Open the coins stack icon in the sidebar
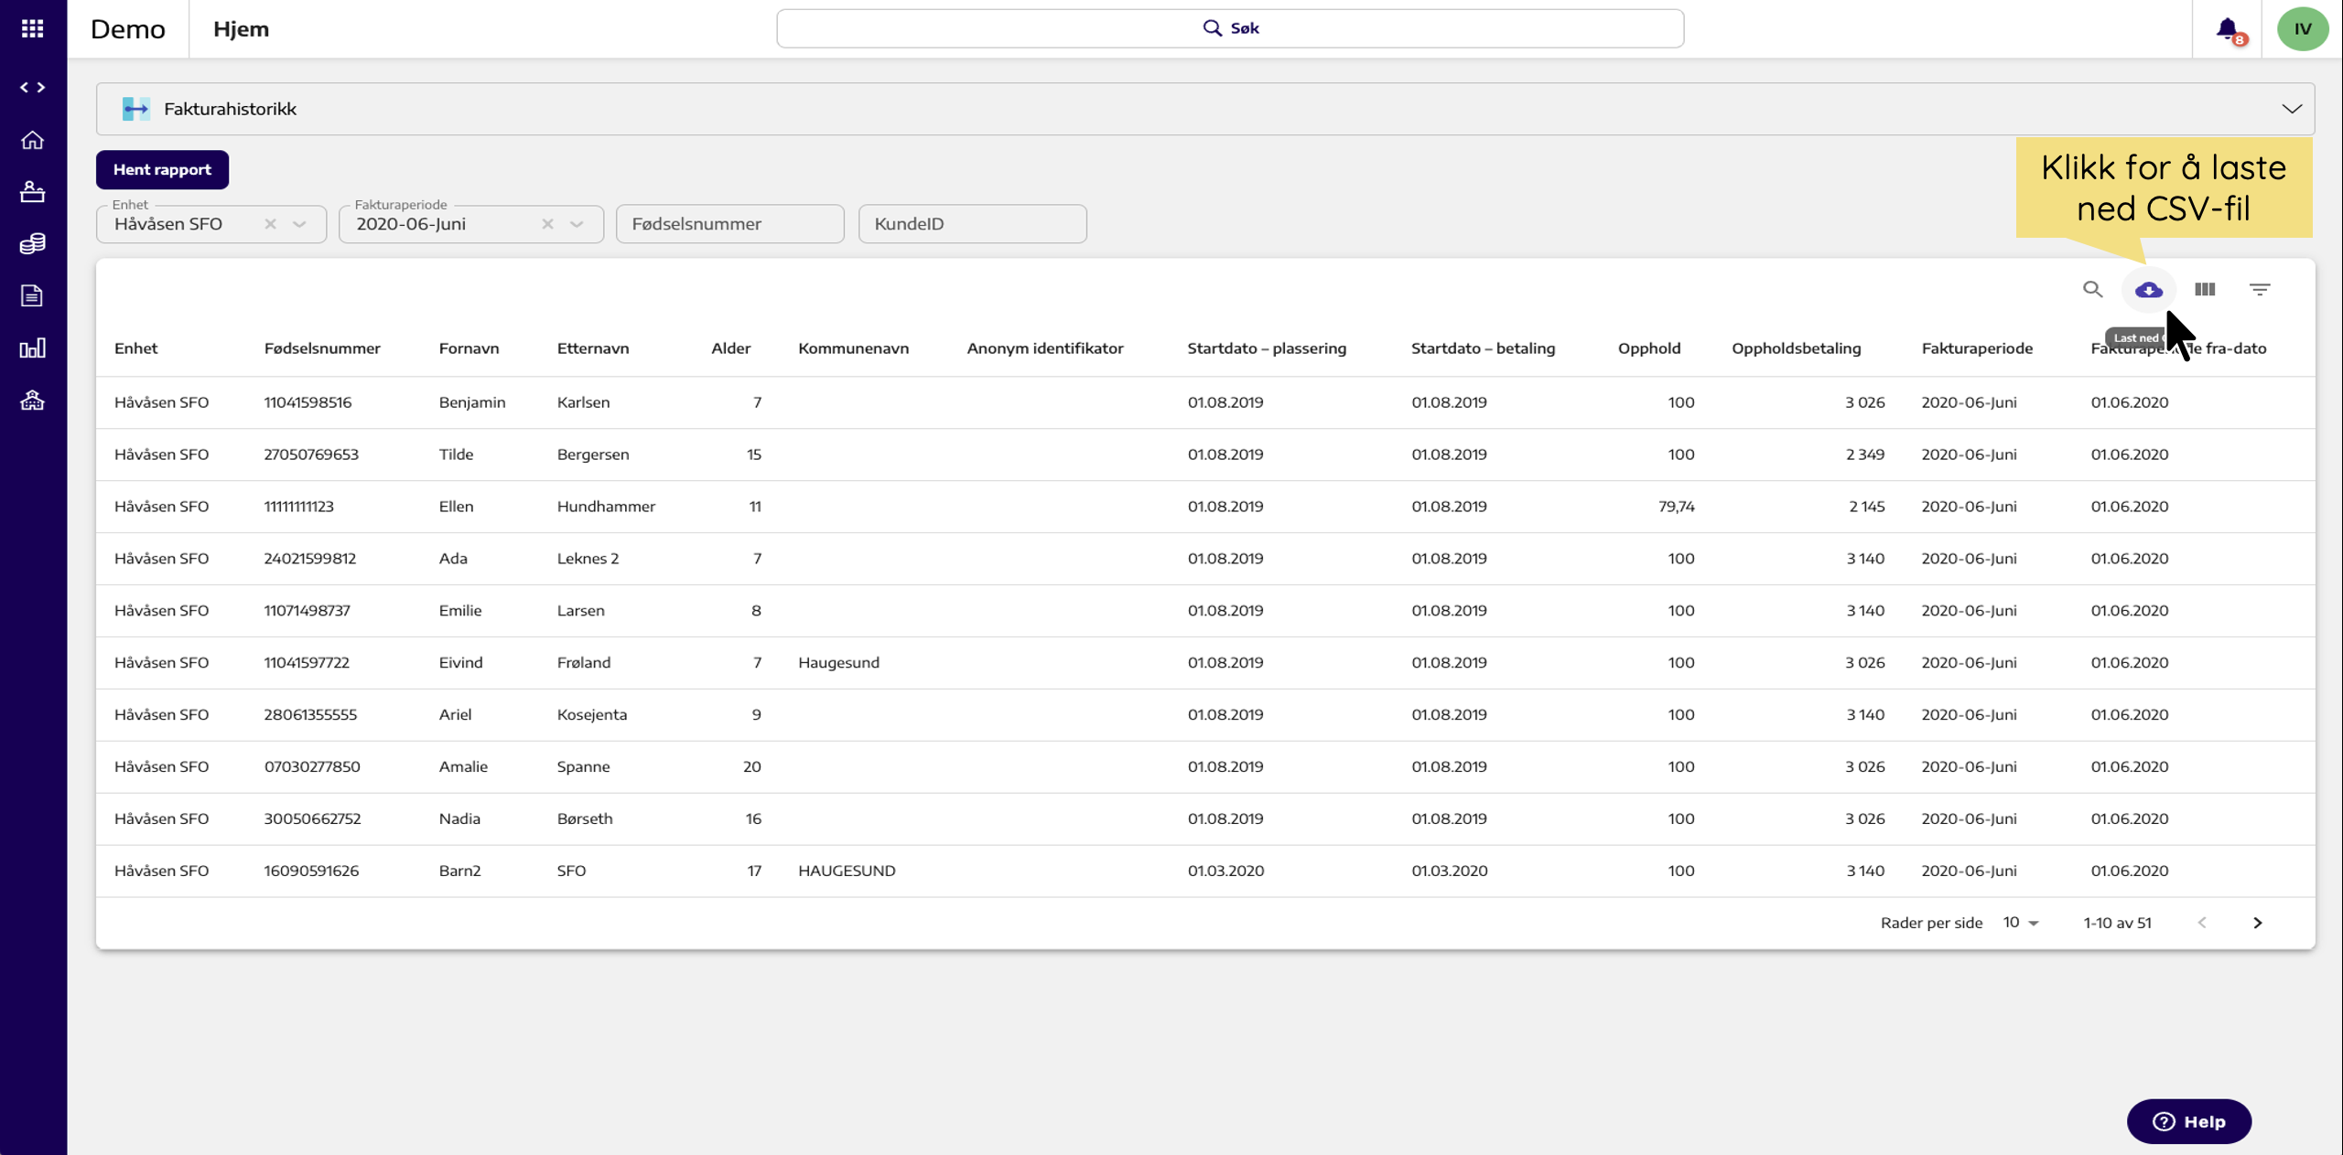This screenshot has width=2343, height=1155. (x=33, y=243)
